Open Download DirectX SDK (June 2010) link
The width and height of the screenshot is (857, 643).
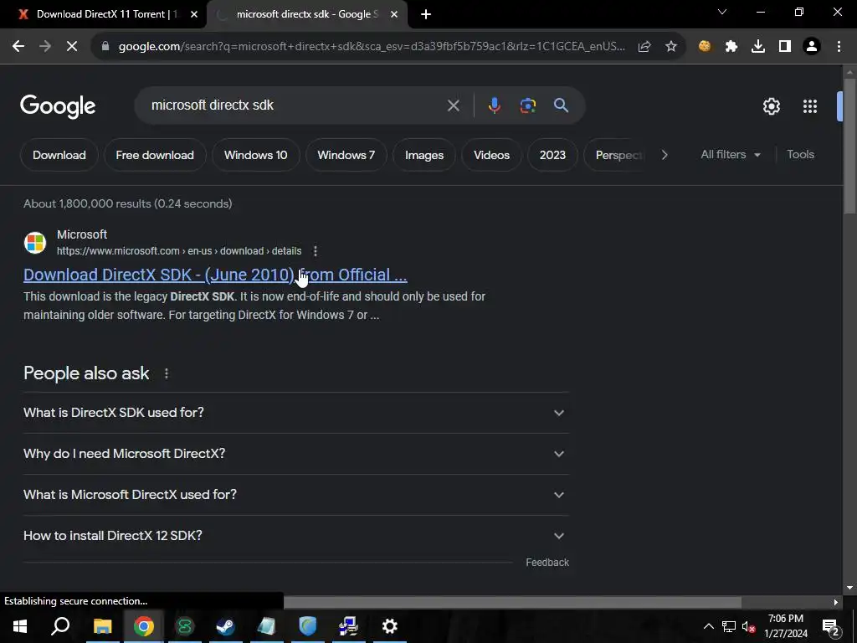215,275
